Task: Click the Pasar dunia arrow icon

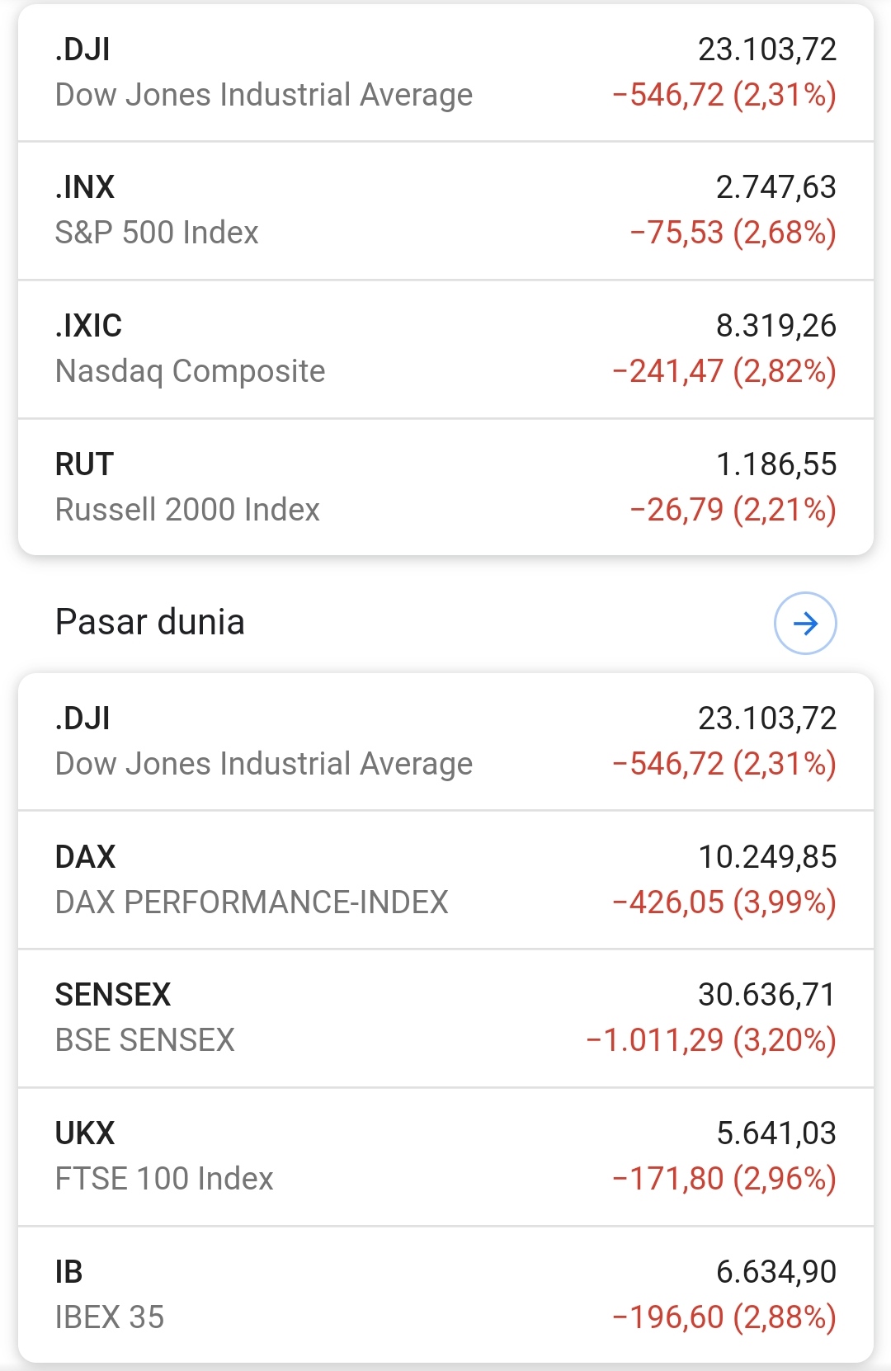Action: pos(805,623)
